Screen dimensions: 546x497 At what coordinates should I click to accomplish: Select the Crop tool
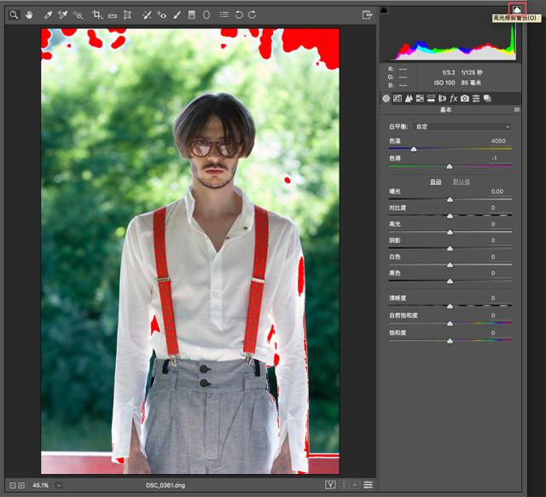(96, 15)
